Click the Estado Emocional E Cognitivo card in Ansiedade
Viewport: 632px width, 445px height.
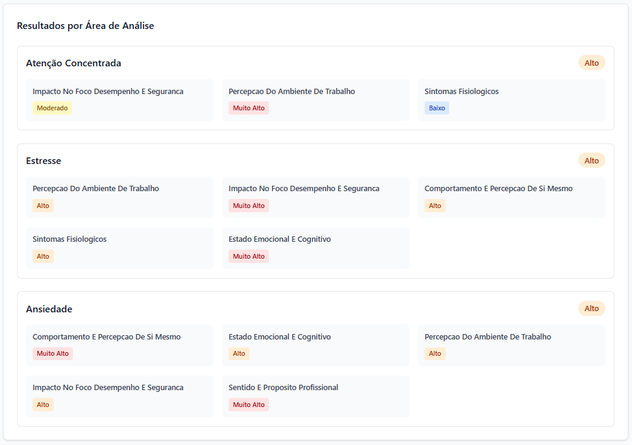coord(316,346)
